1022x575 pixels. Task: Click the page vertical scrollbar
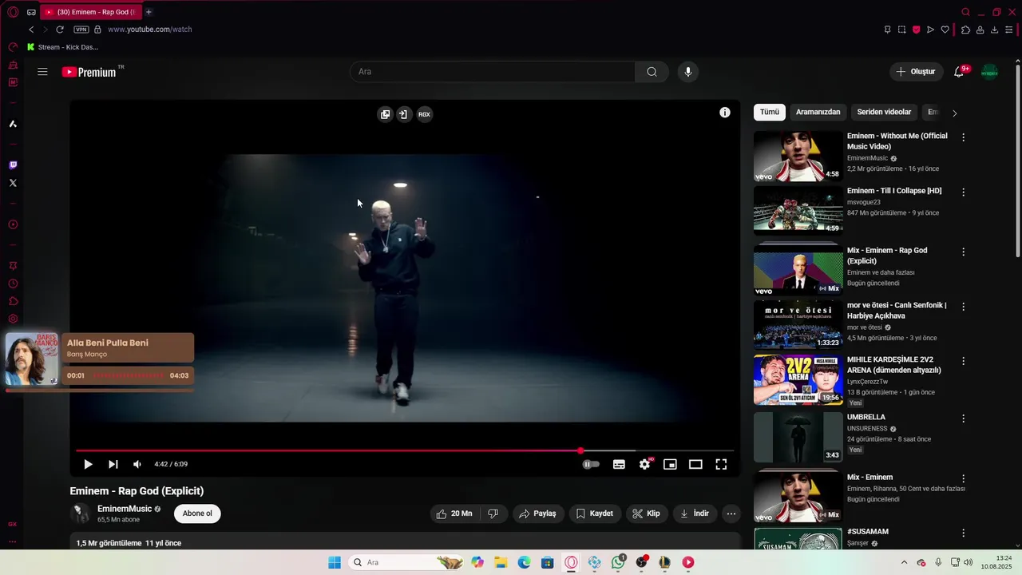(x=1017, y=160)
